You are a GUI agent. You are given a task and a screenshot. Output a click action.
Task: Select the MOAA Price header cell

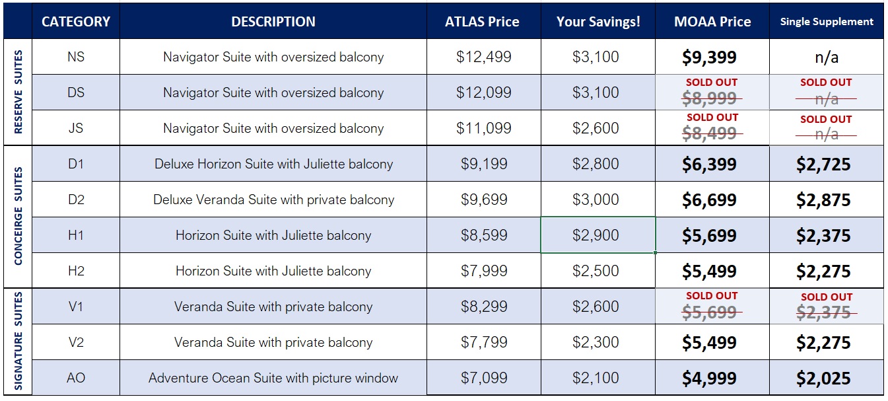712,21
